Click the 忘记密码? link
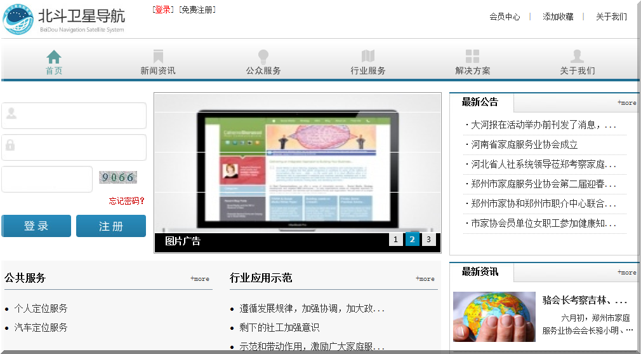Image resolution: width=641 pixels, height=354 pixels. (x=127, y=201)
